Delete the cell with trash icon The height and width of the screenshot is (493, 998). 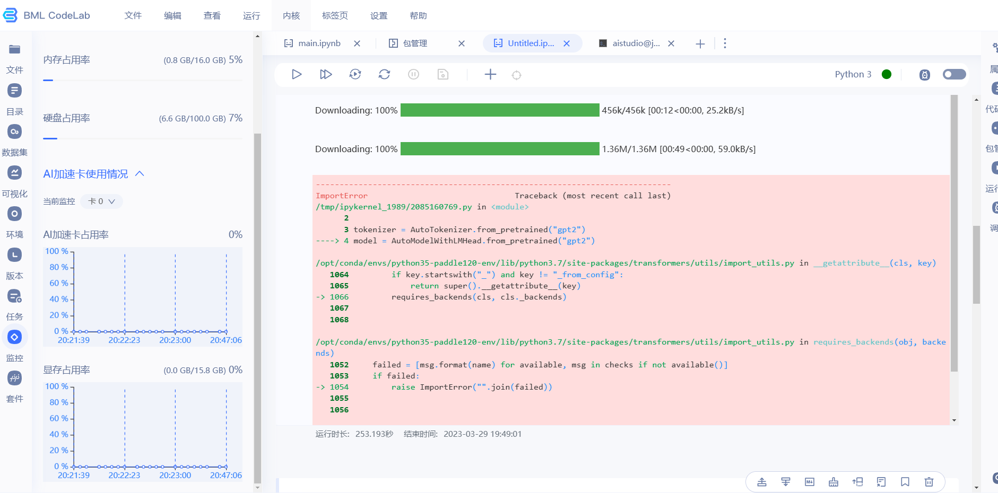928,482
